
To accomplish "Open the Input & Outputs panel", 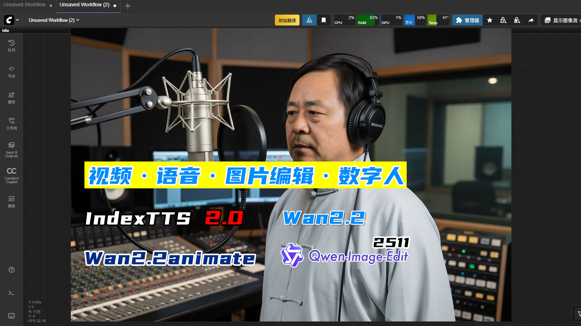I will coord(11,149).
